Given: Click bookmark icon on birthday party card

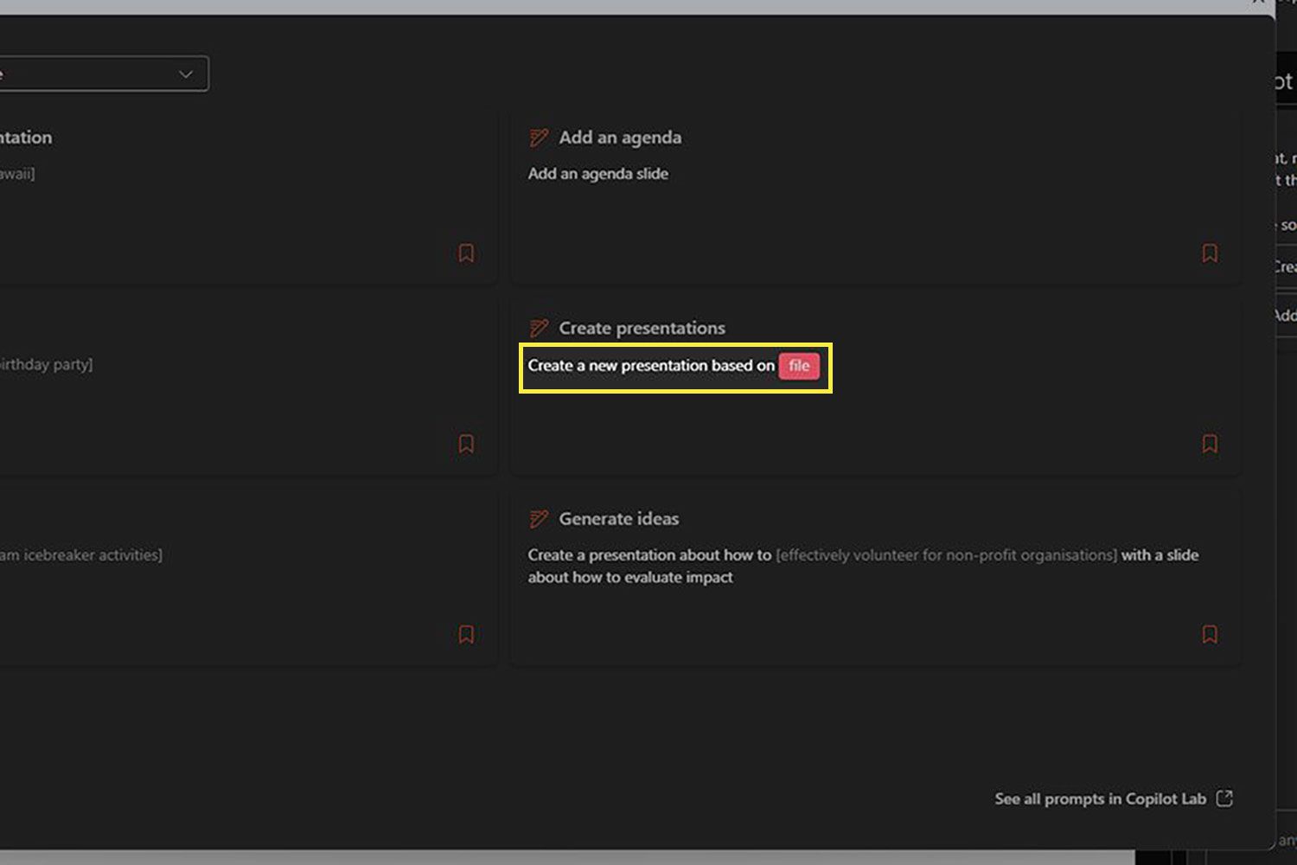Looking at the screenshot, I should pos(466,444).
